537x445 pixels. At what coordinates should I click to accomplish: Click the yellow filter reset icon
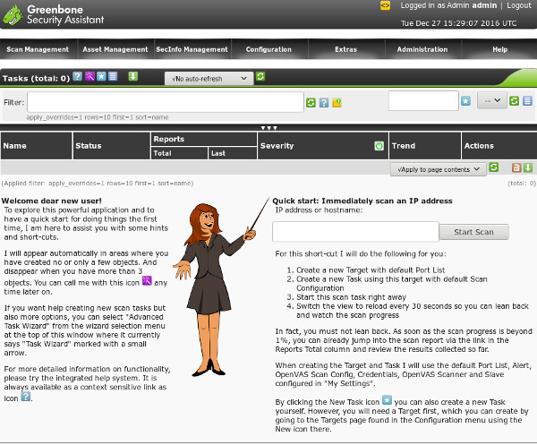coord(337,102)
